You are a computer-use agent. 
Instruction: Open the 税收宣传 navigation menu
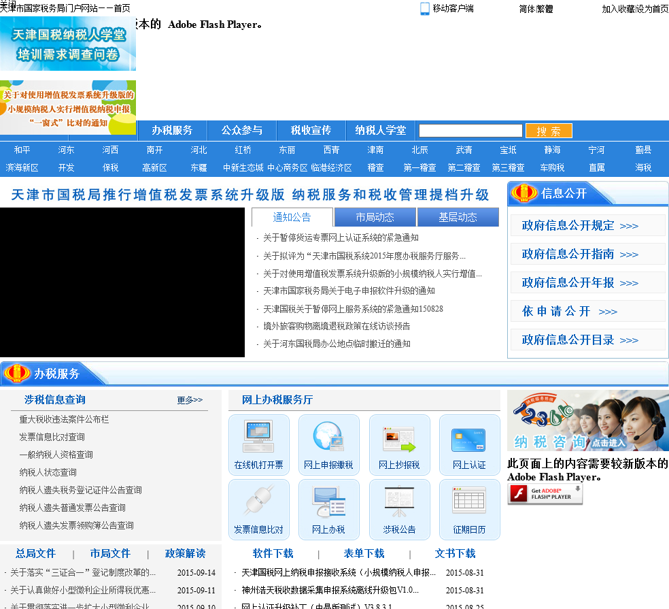(x=311, y=130)
